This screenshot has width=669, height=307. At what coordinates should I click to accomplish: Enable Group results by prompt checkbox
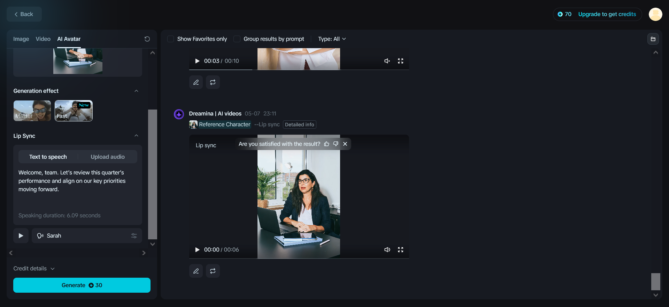pos(237,39)
